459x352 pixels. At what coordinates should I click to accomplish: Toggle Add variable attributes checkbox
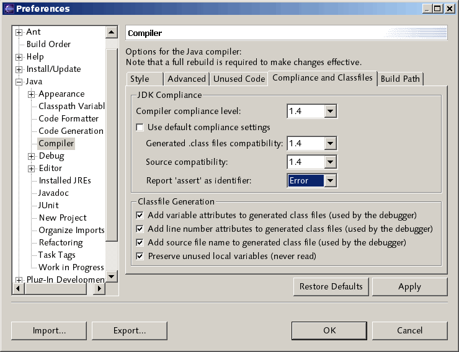click(x=140, y=215)
